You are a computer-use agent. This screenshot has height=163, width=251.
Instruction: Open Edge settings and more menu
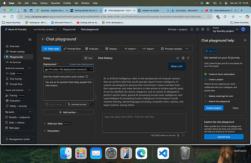[240, 16]
